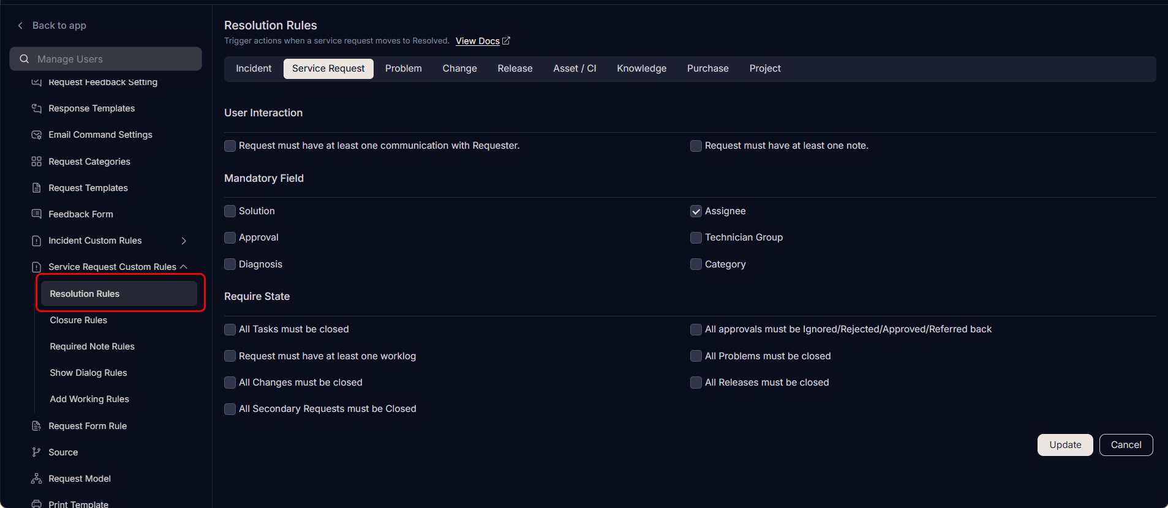Open Closure Rules in sidebar
The image size is (1168, 508).
coord(78,320)
